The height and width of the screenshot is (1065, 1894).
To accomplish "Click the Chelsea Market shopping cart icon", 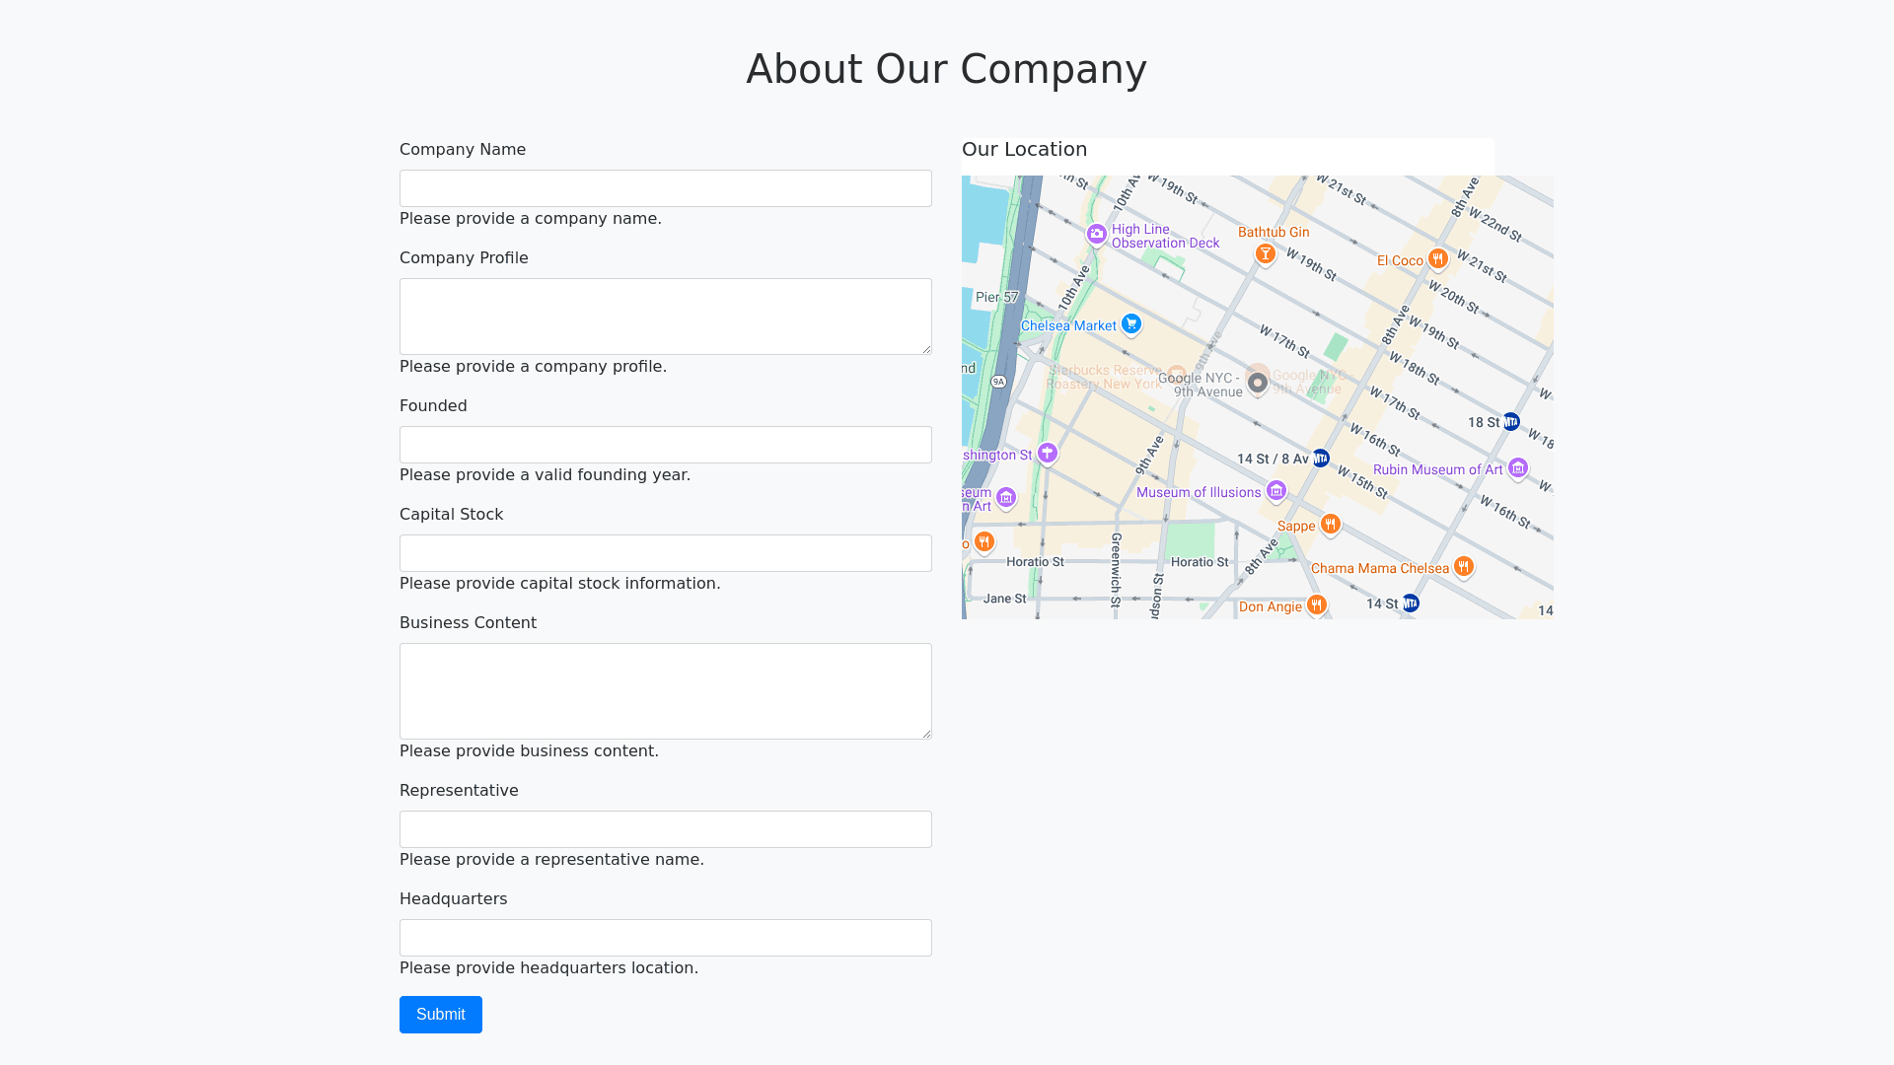I will (x=1131, y=323).
